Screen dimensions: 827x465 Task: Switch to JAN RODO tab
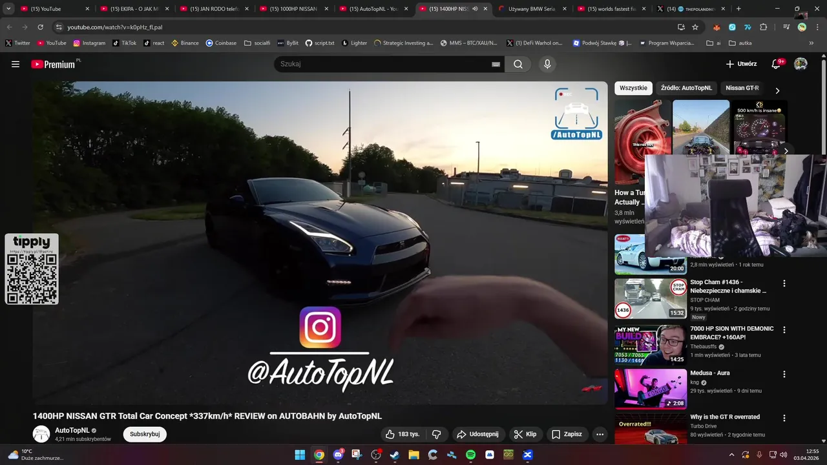coord(214,9)
